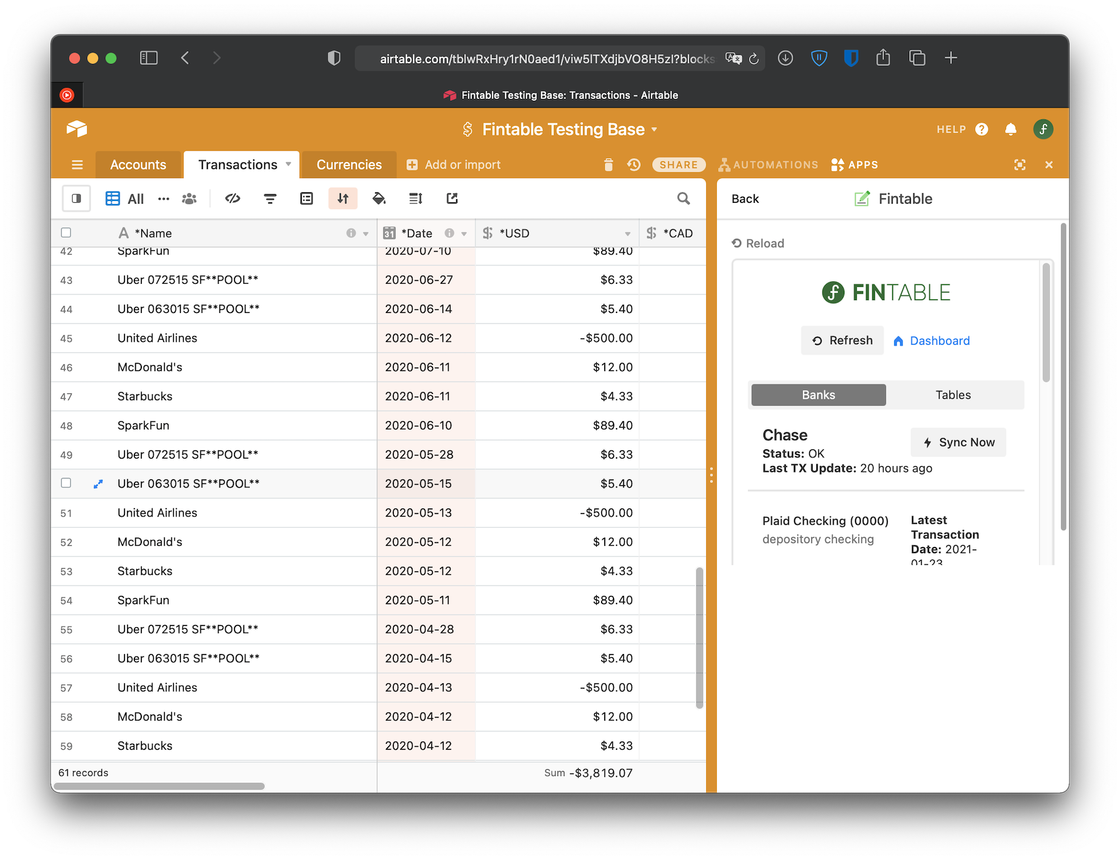Open the *USD column dropdown arrow
Screen dimensions: 1120x860
[628, 234]
